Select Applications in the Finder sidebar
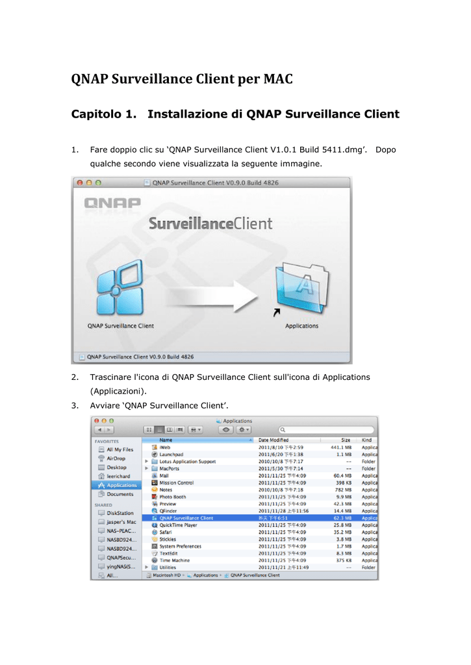Viewport: 471px width, 665px height. (117, 485)
